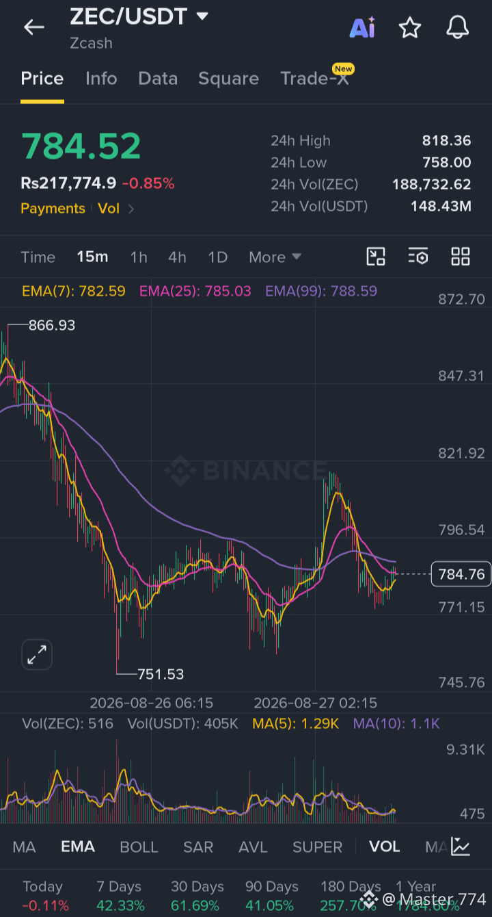492x917 pixels.
Task: Open the Trade-X tab
Action: (x=315, y=77)
